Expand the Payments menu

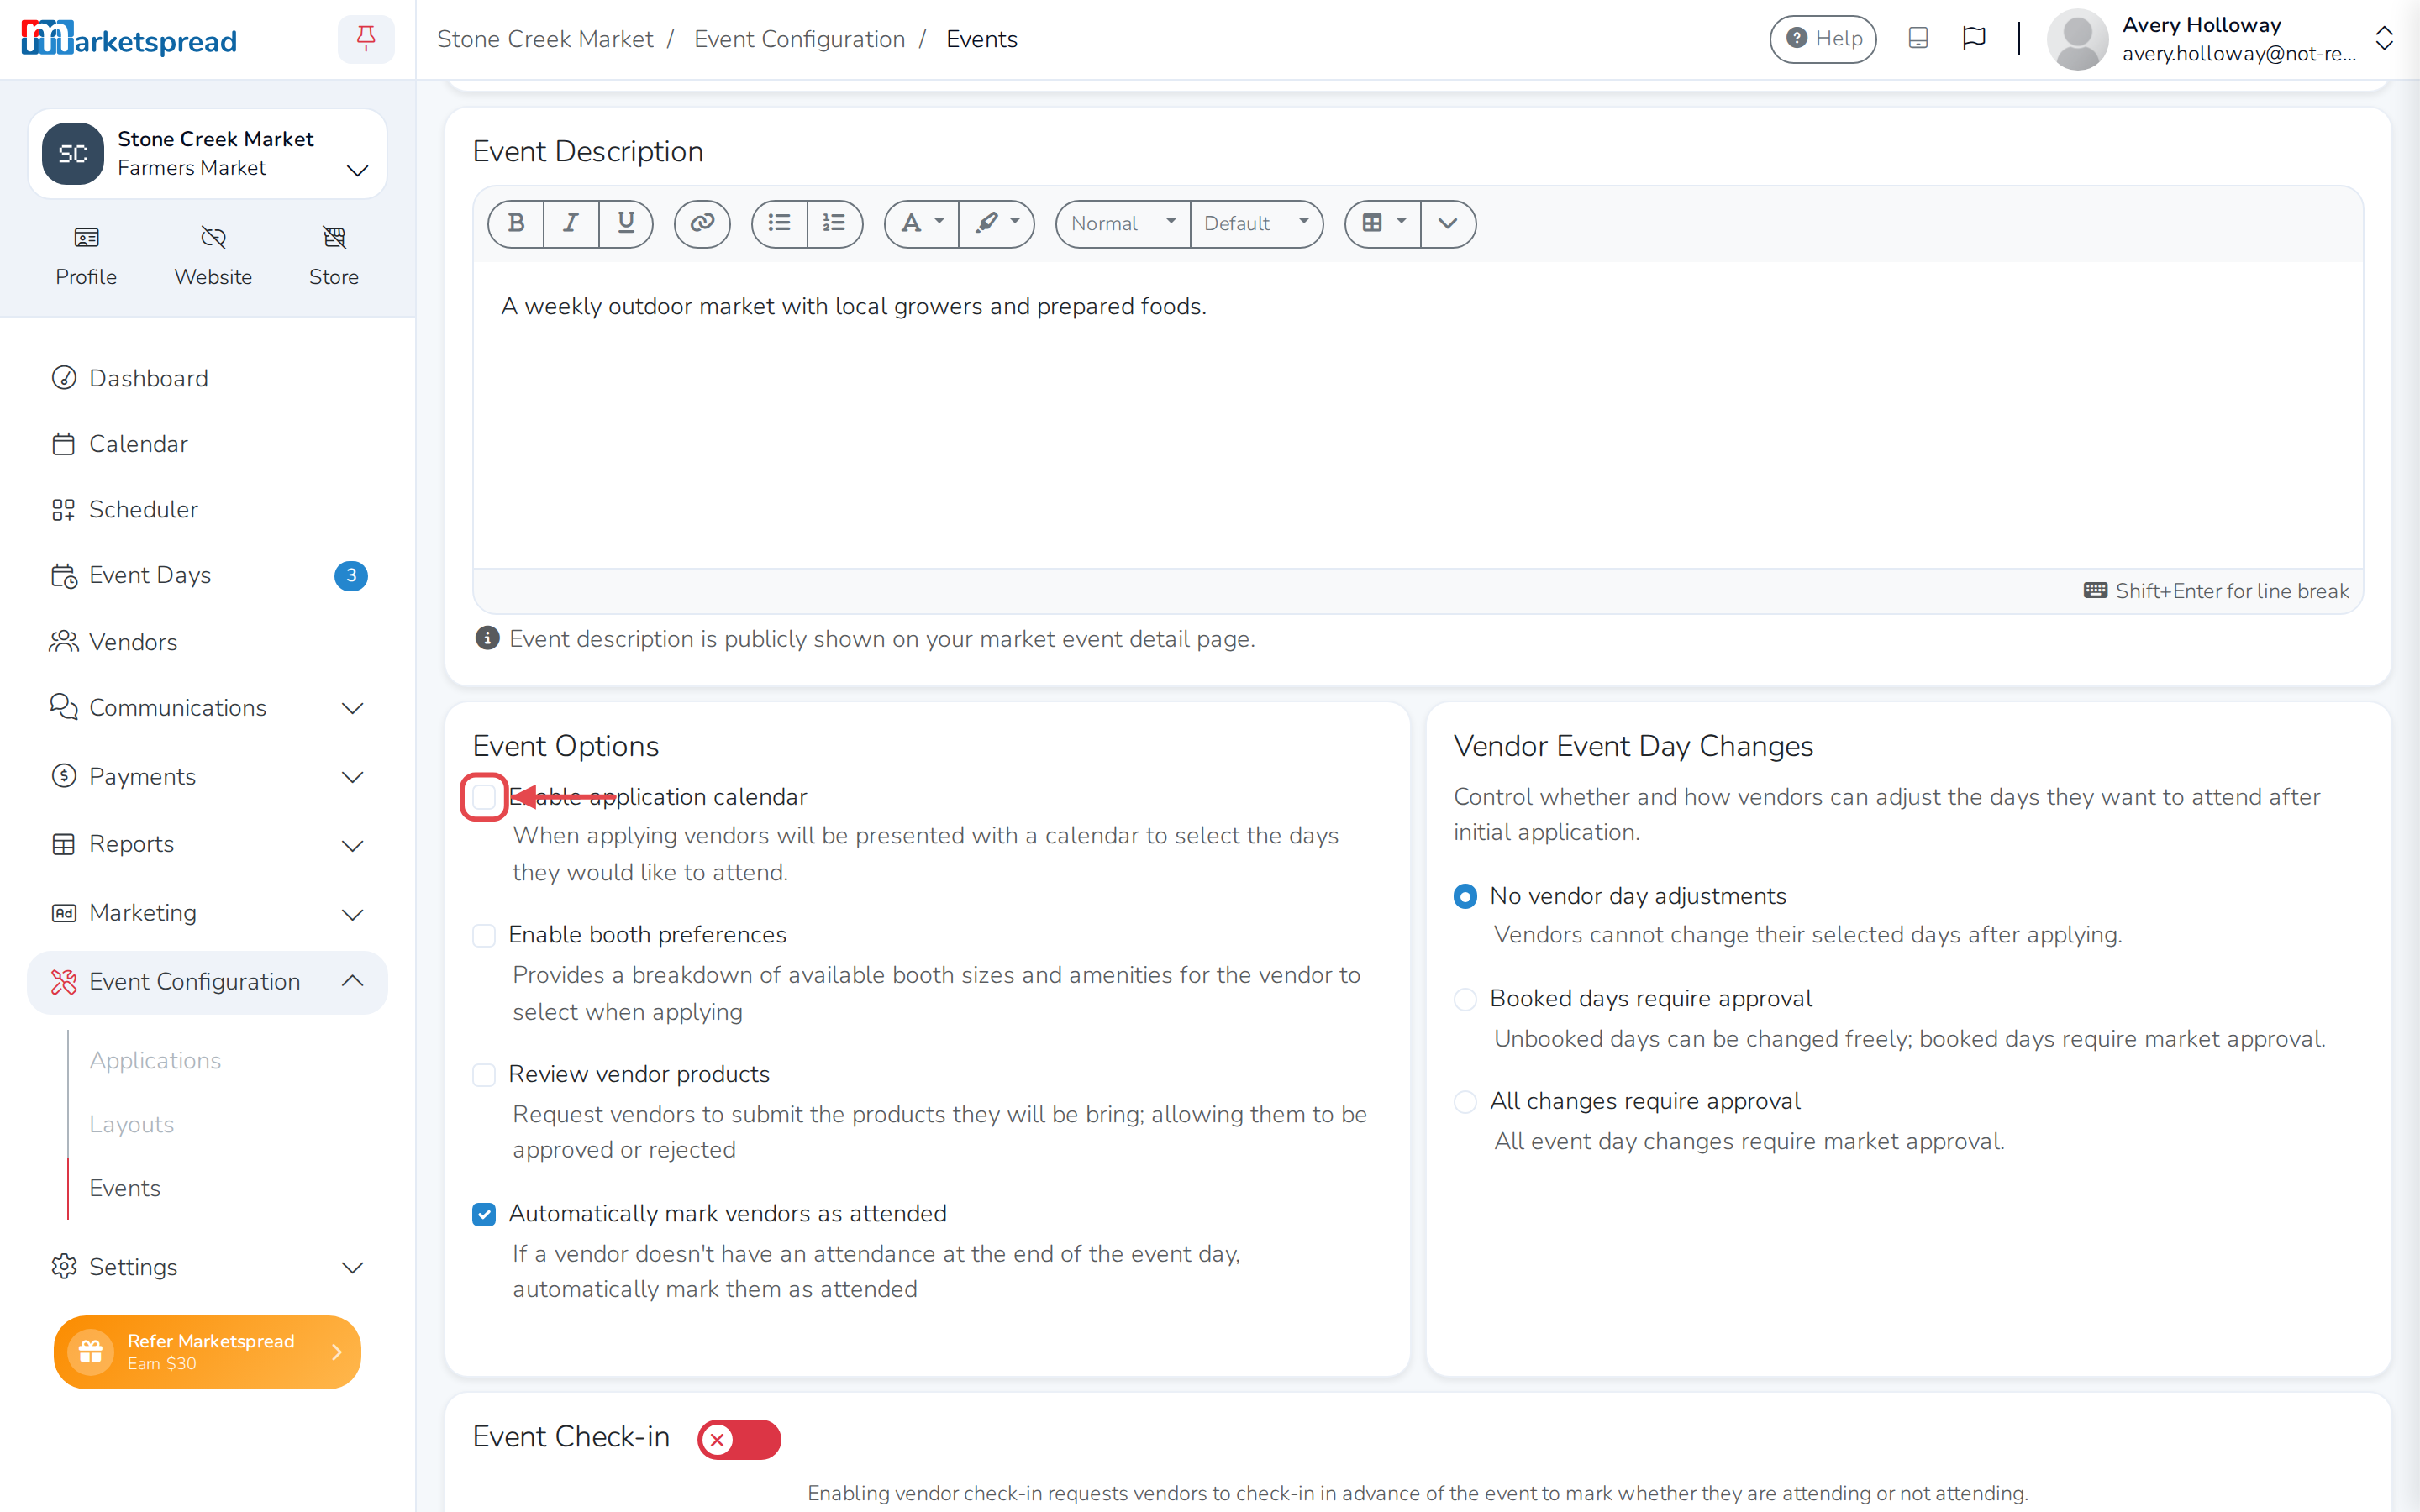pyautogui.click(x=207, y=777)
